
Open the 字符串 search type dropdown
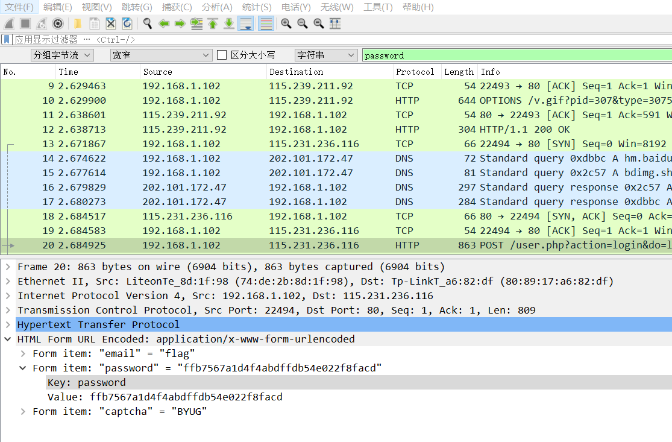[325, 55]
